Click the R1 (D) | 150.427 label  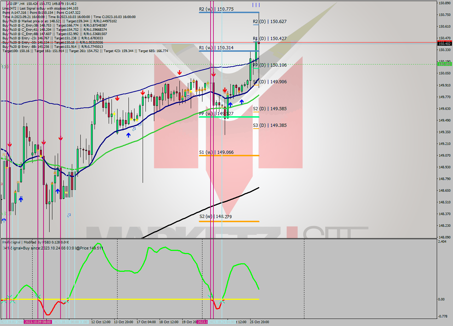(270, 38)
